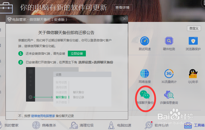This screenshot has height=130, width=205.
Task: Click the 继续使用电脑管家 link
Action: coord(43,116)
